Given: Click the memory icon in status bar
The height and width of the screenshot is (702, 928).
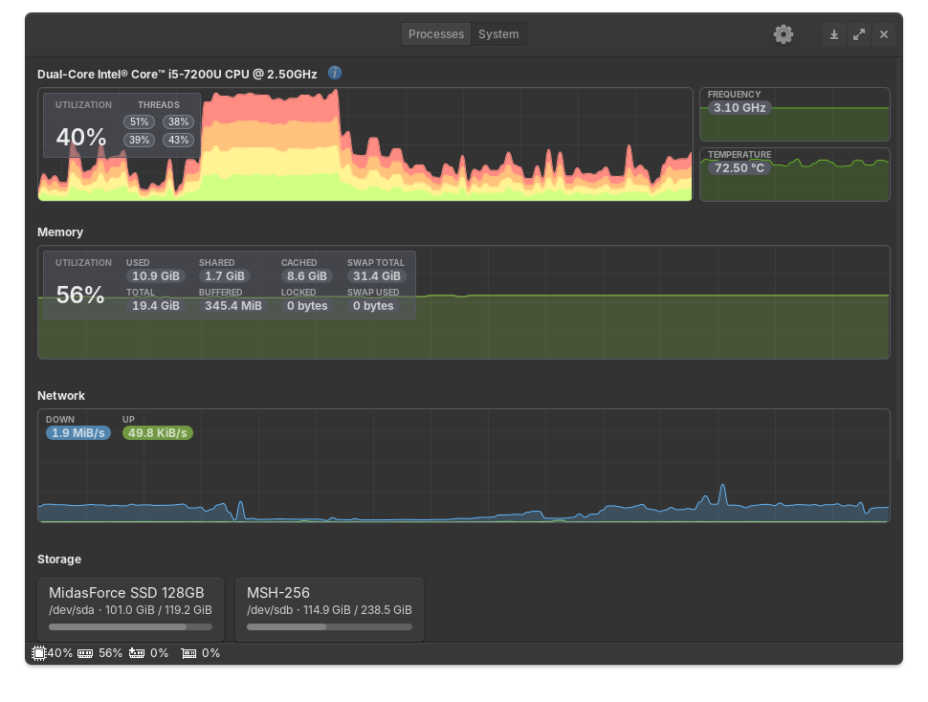Looking at the screenshot, I should click(85, 653).
